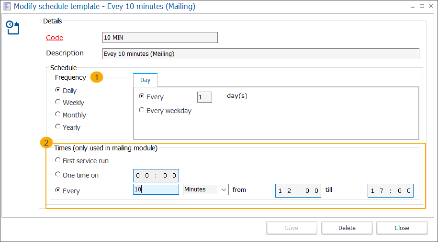Choose the Every day(s) radio button

(x=141, y=96)
